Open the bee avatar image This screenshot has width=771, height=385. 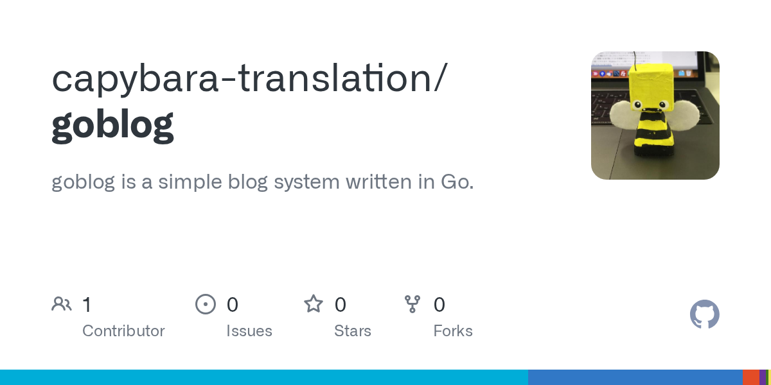click(x=655, y=116)
